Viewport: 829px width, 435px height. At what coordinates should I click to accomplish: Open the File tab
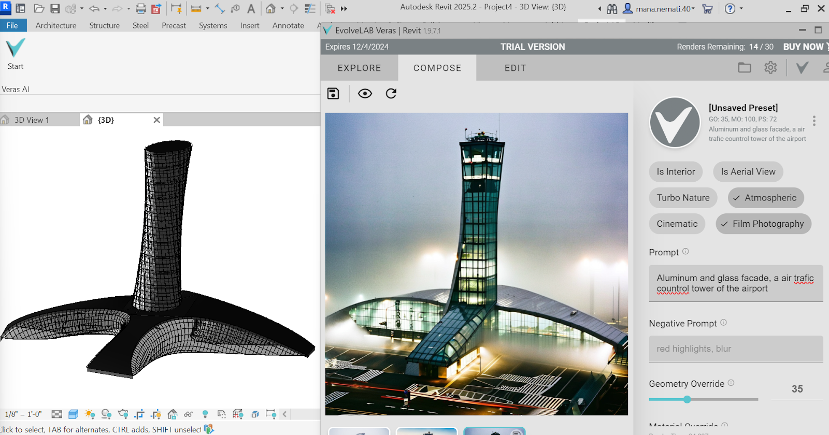pos(12,25)
